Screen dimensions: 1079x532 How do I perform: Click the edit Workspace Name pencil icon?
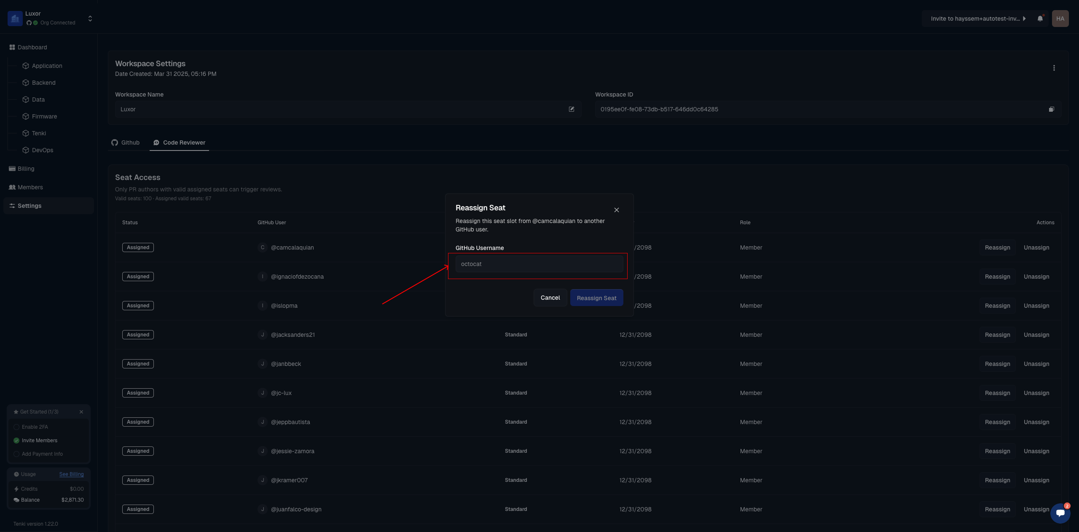[x=572, y=109]
